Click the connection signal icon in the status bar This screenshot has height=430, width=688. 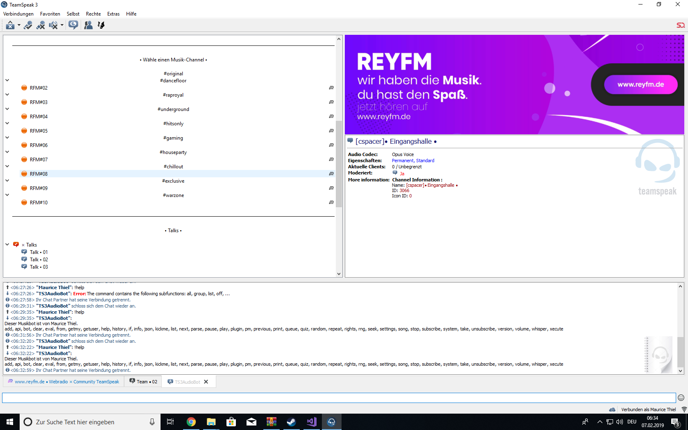(683, 409)
